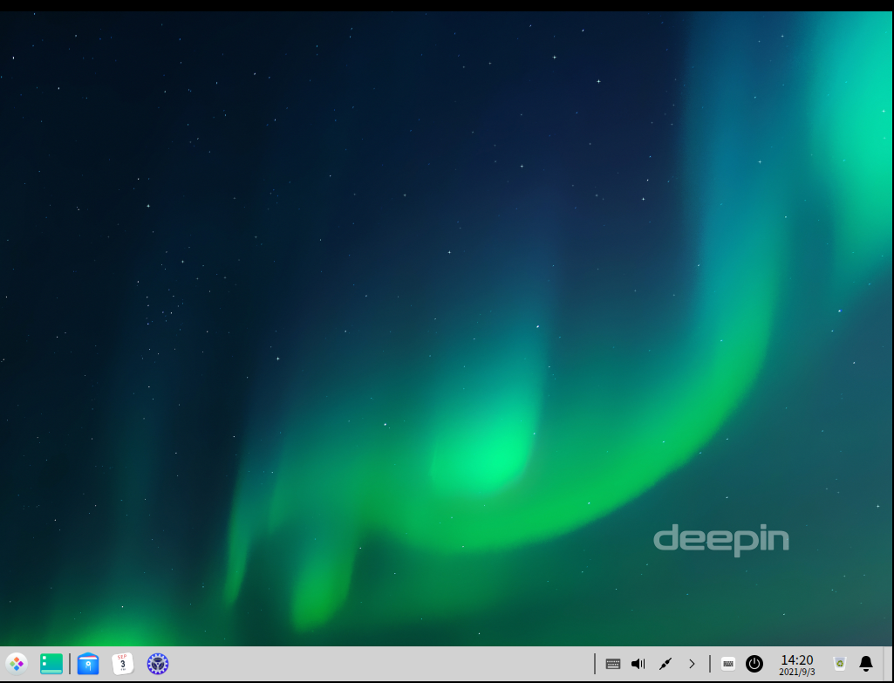
Task: Open the Trash bin
Action: coord(840,664)
